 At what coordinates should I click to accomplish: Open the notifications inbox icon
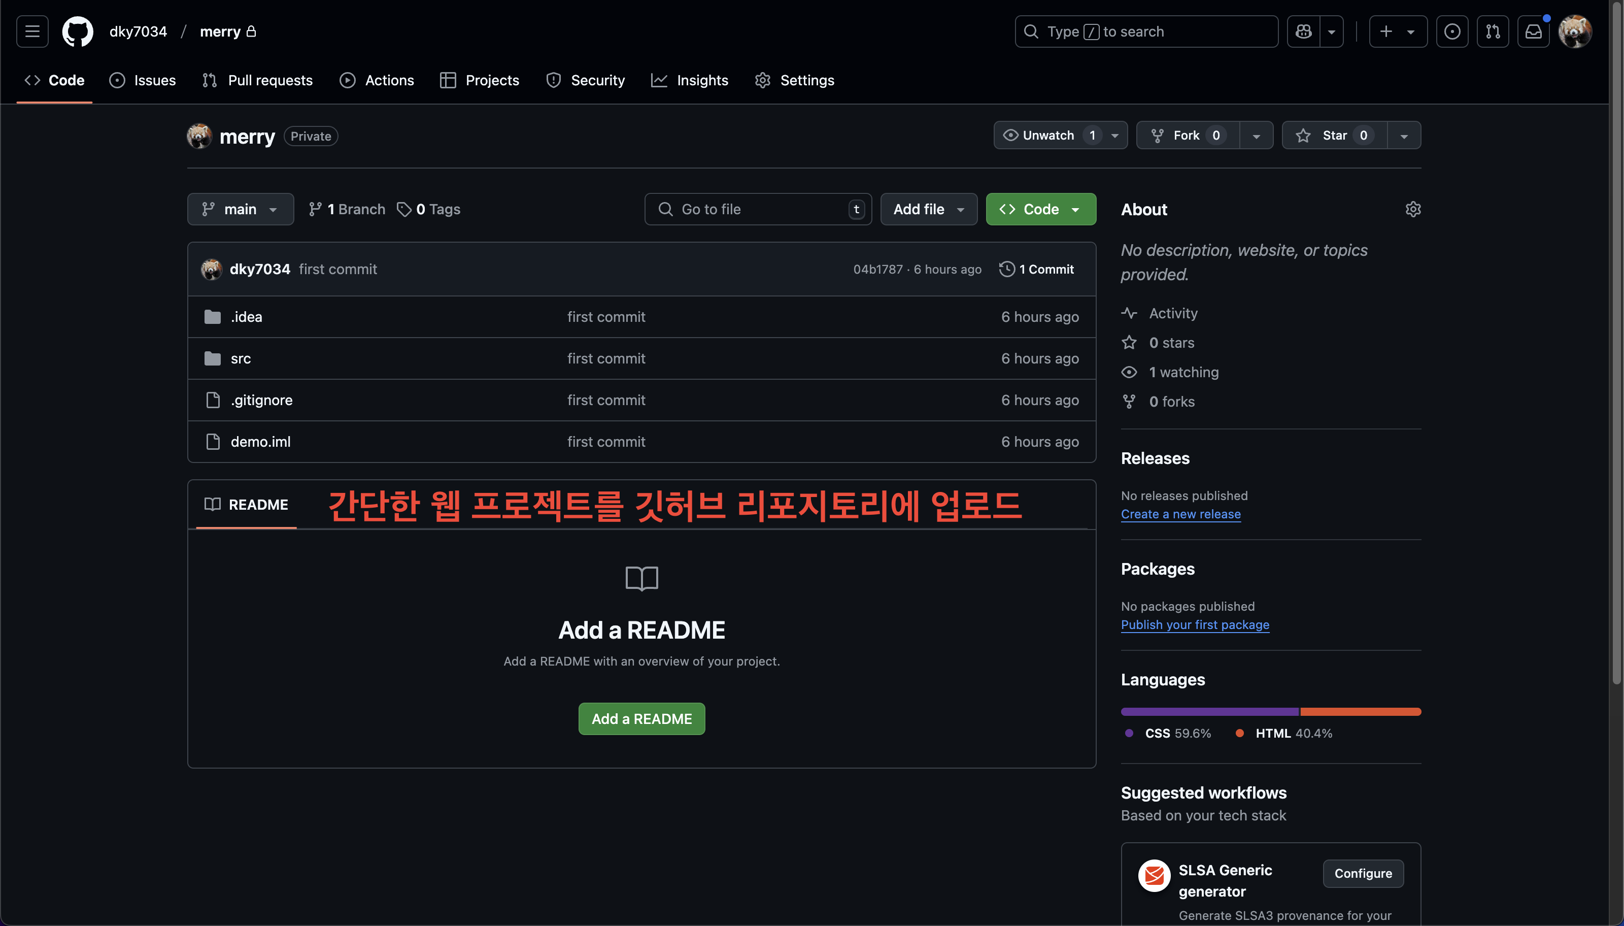point(1533,31)
